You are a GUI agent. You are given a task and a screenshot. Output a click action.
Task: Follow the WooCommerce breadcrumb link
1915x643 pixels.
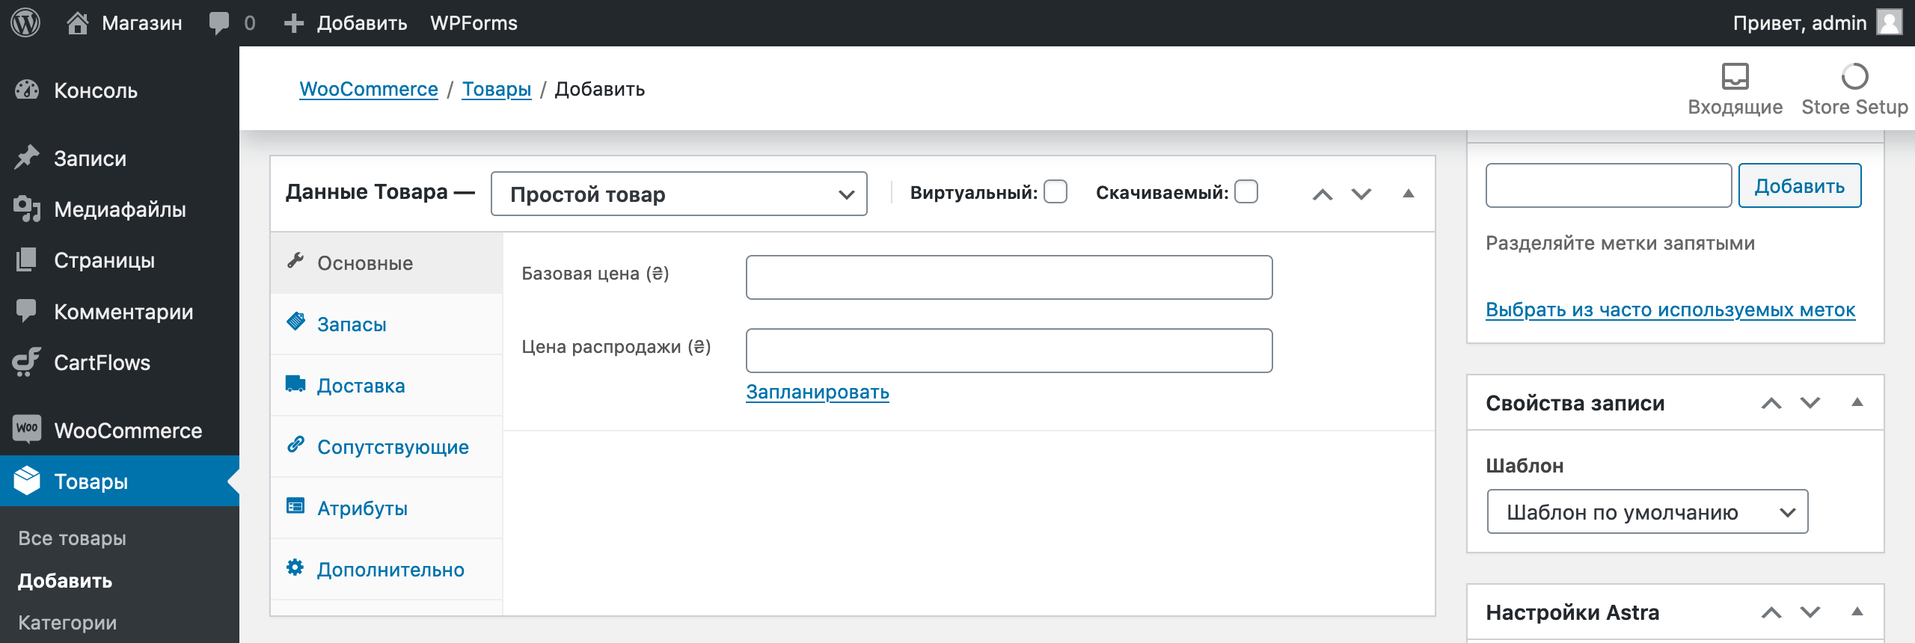[x=369, y=89]
